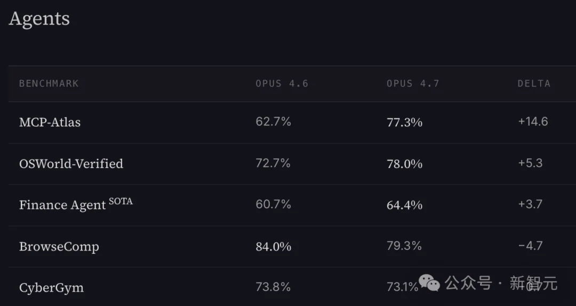Viewport: 576px width, 306px height.
Task: Click the CyberGym benchmark name
Action: 51,288
